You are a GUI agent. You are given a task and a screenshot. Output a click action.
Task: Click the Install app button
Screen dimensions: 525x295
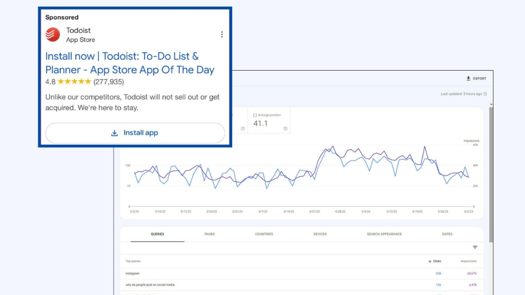[135, 133]
